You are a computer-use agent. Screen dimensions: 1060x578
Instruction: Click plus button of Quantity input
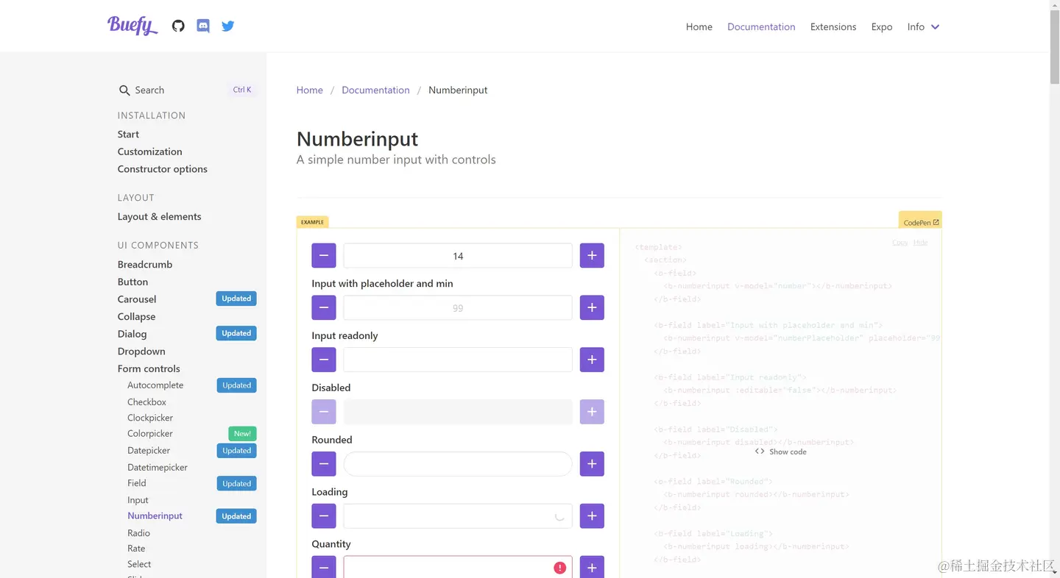point(592,567)
